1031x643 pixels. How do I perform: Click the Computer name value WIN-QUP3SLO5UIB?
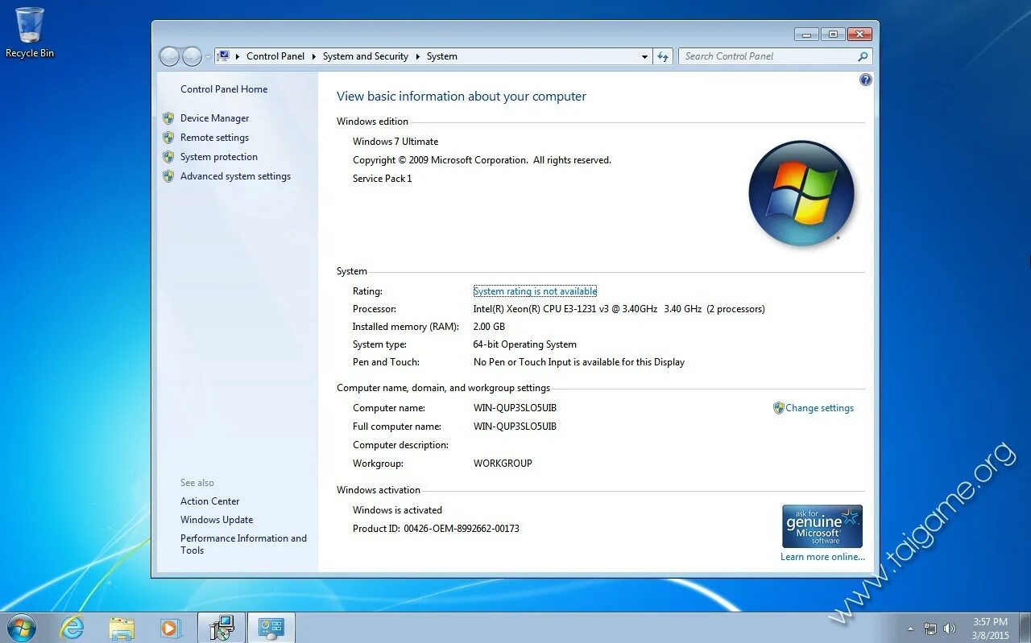click(x=515, y=408)
